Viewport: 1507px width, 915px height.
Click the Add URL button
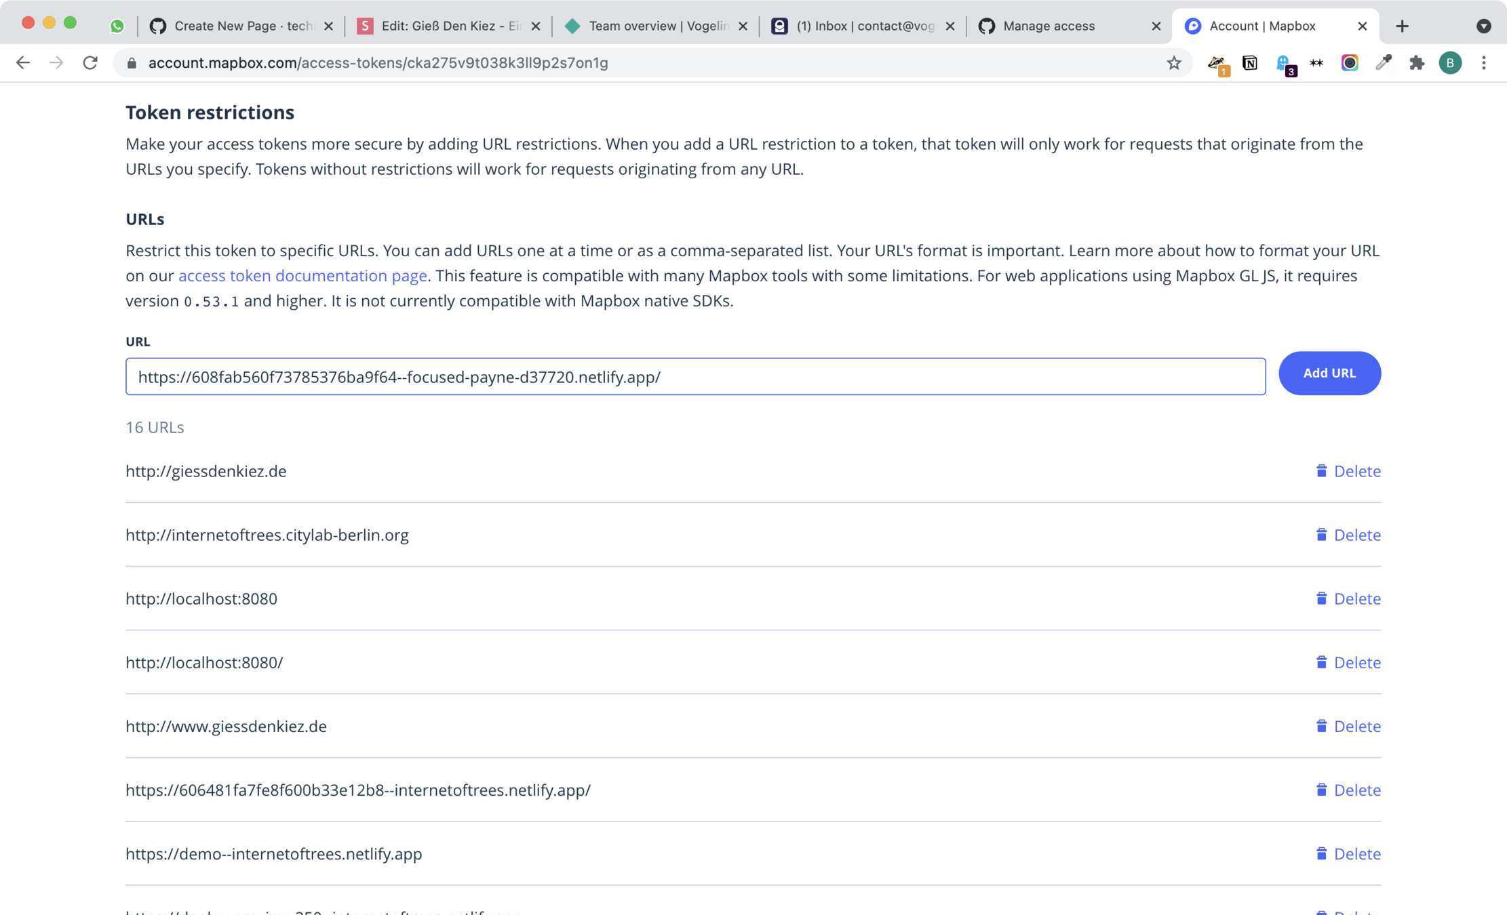coord(1329,373)
